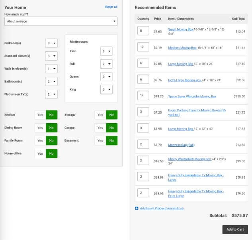This screenshot has height=240, width=252.
Task: Choose Yes for Home office
Action: (40, 153)
